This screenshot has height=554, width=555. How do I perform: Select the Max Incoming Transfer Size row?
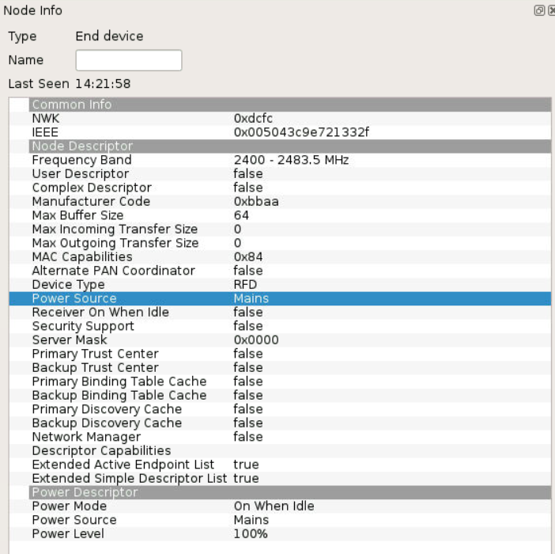click(x=281, y=229)
